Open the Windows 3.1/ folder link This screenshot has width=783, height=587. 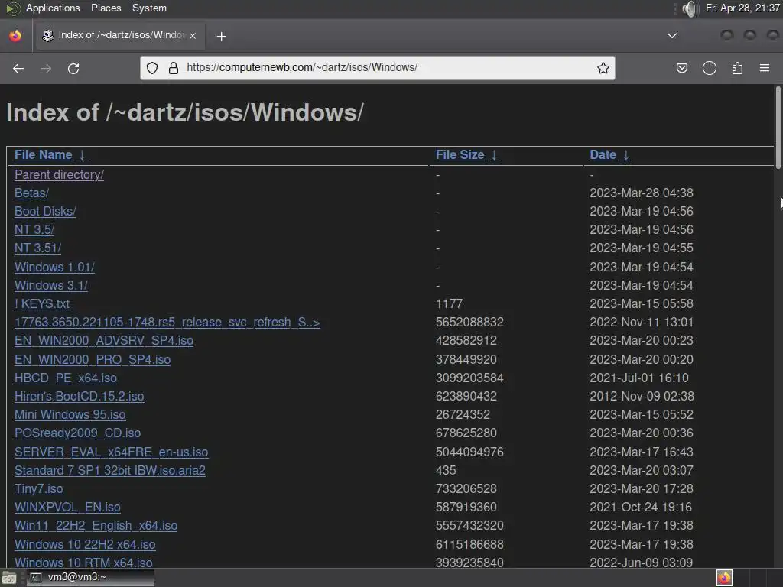(51, 286)
